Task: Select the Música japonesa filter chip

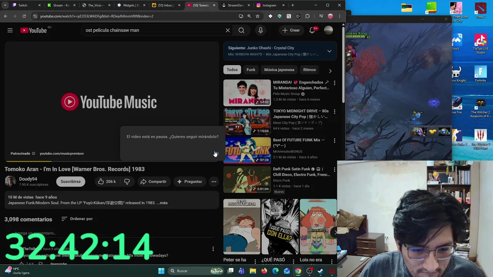Action: coord(279,70)
